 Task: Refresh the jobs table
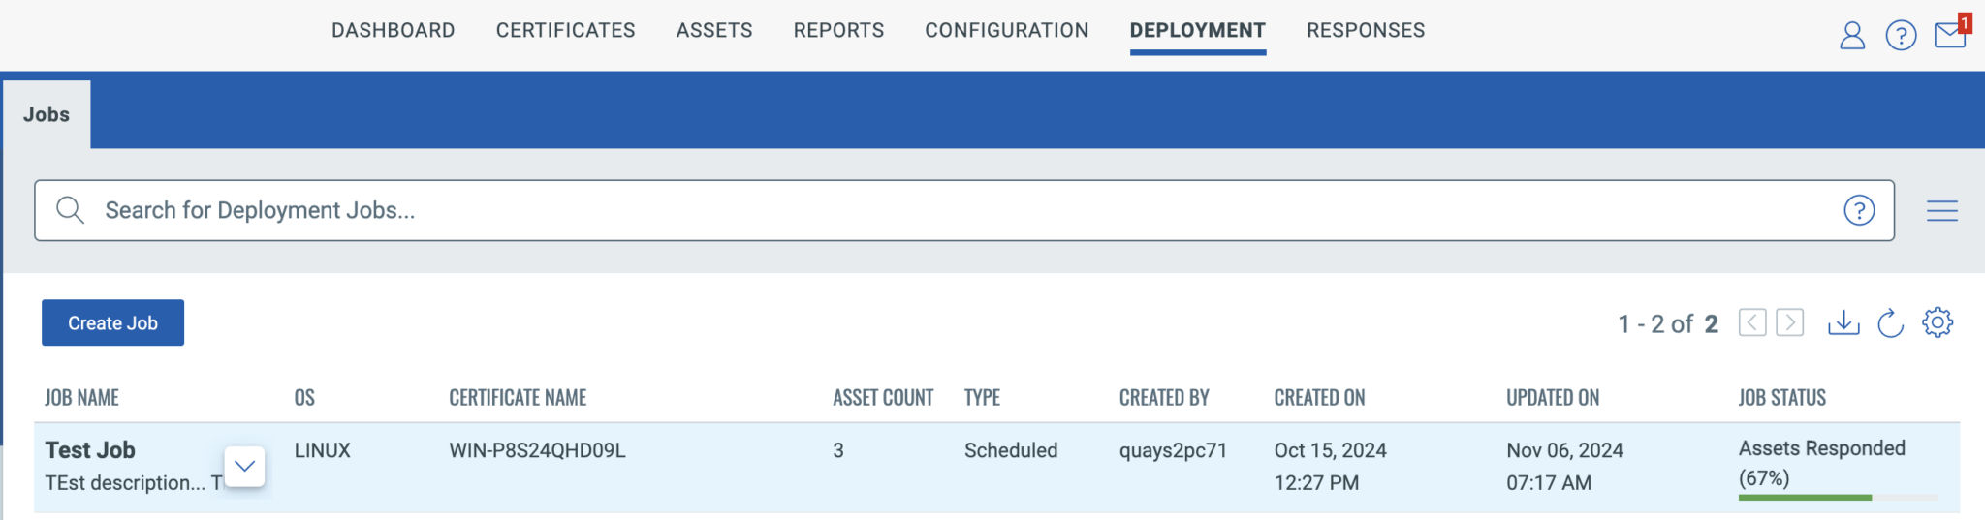(x=1890, y=322)
